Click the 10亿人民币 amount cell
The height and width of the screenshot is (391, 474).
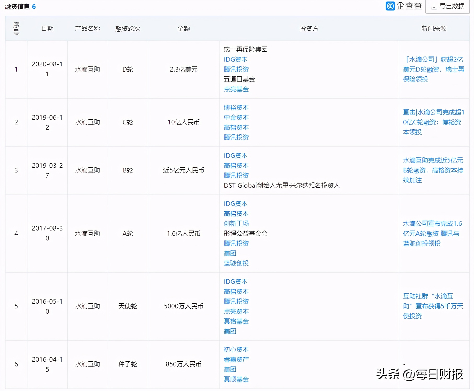(x=184, y=122)
